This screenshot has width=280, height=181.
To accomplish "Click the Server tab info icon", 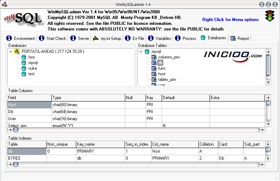I will 73,38.
